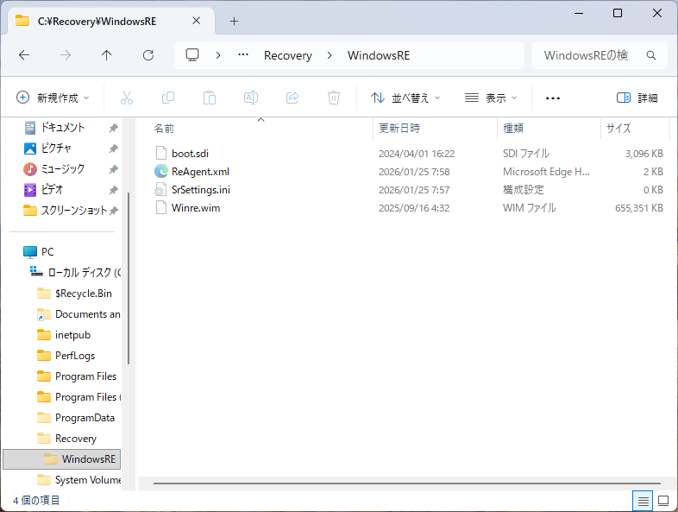This screenshot has width=678, height=512.
Task: Click the Paste clipboard icon
Action: (x=210, y=98)
